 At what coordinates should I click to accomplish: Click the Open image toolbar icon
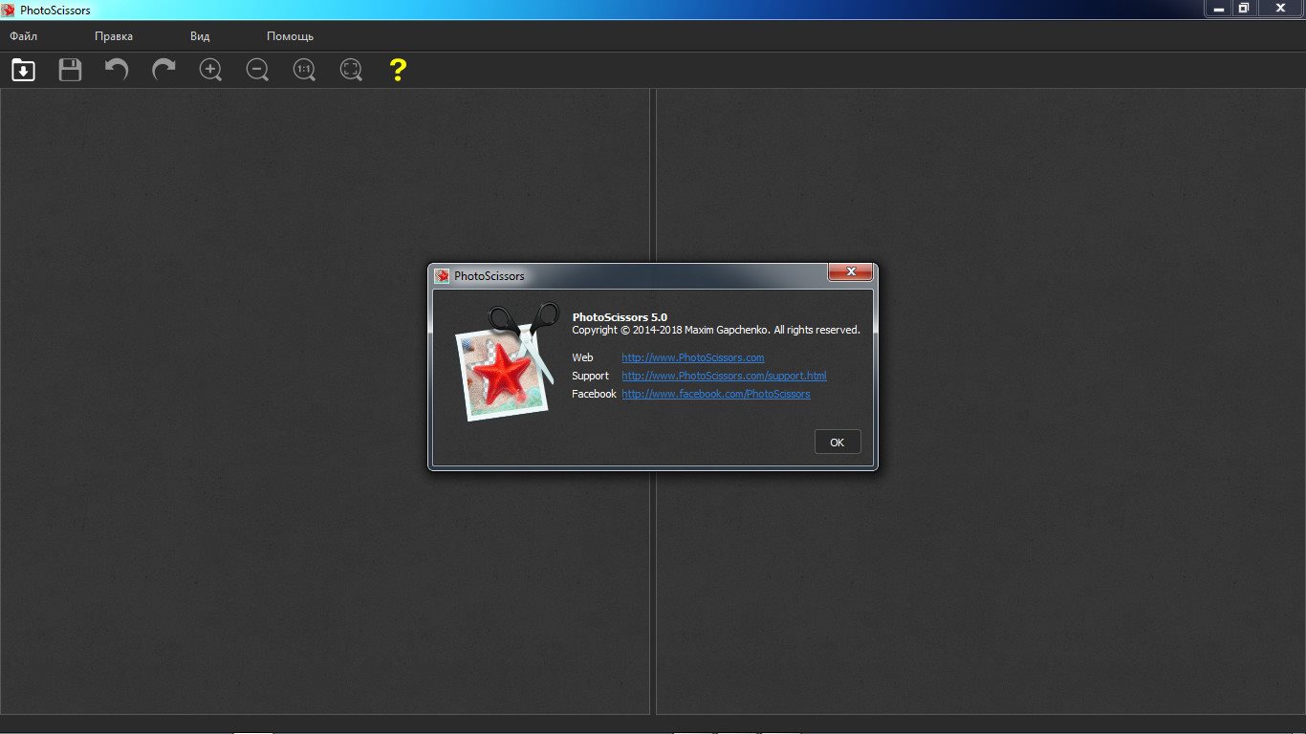click(23, 70)
